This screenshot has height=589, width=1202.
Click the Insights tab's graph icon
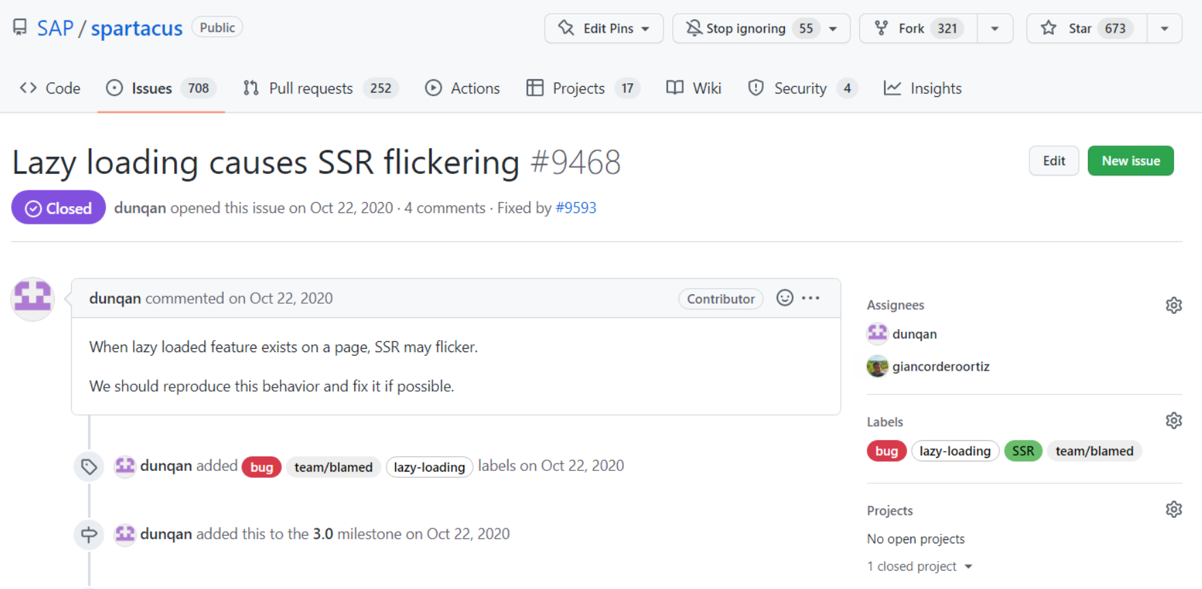click(x=892, y=88)
